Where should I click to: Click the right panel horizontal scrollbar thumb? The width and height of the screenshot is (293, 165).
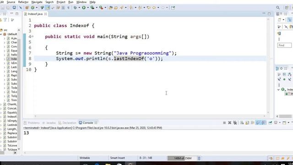click(285, 116)
